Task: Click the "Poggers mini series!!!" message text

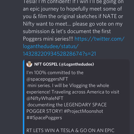Action: tap(48, 39)
